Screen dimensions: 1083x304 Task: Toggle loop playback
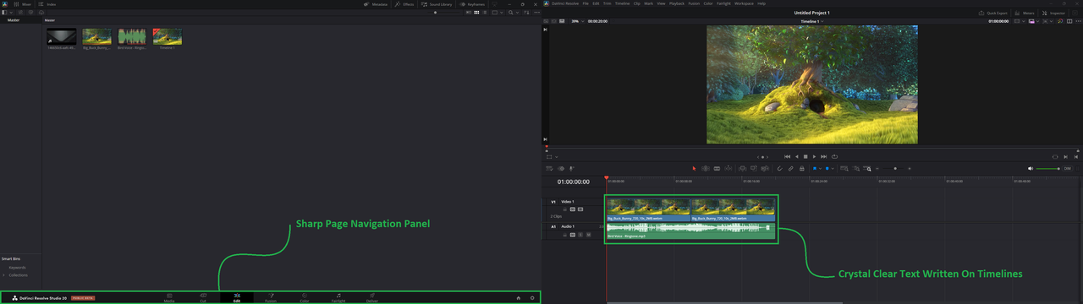click(834, 156)
